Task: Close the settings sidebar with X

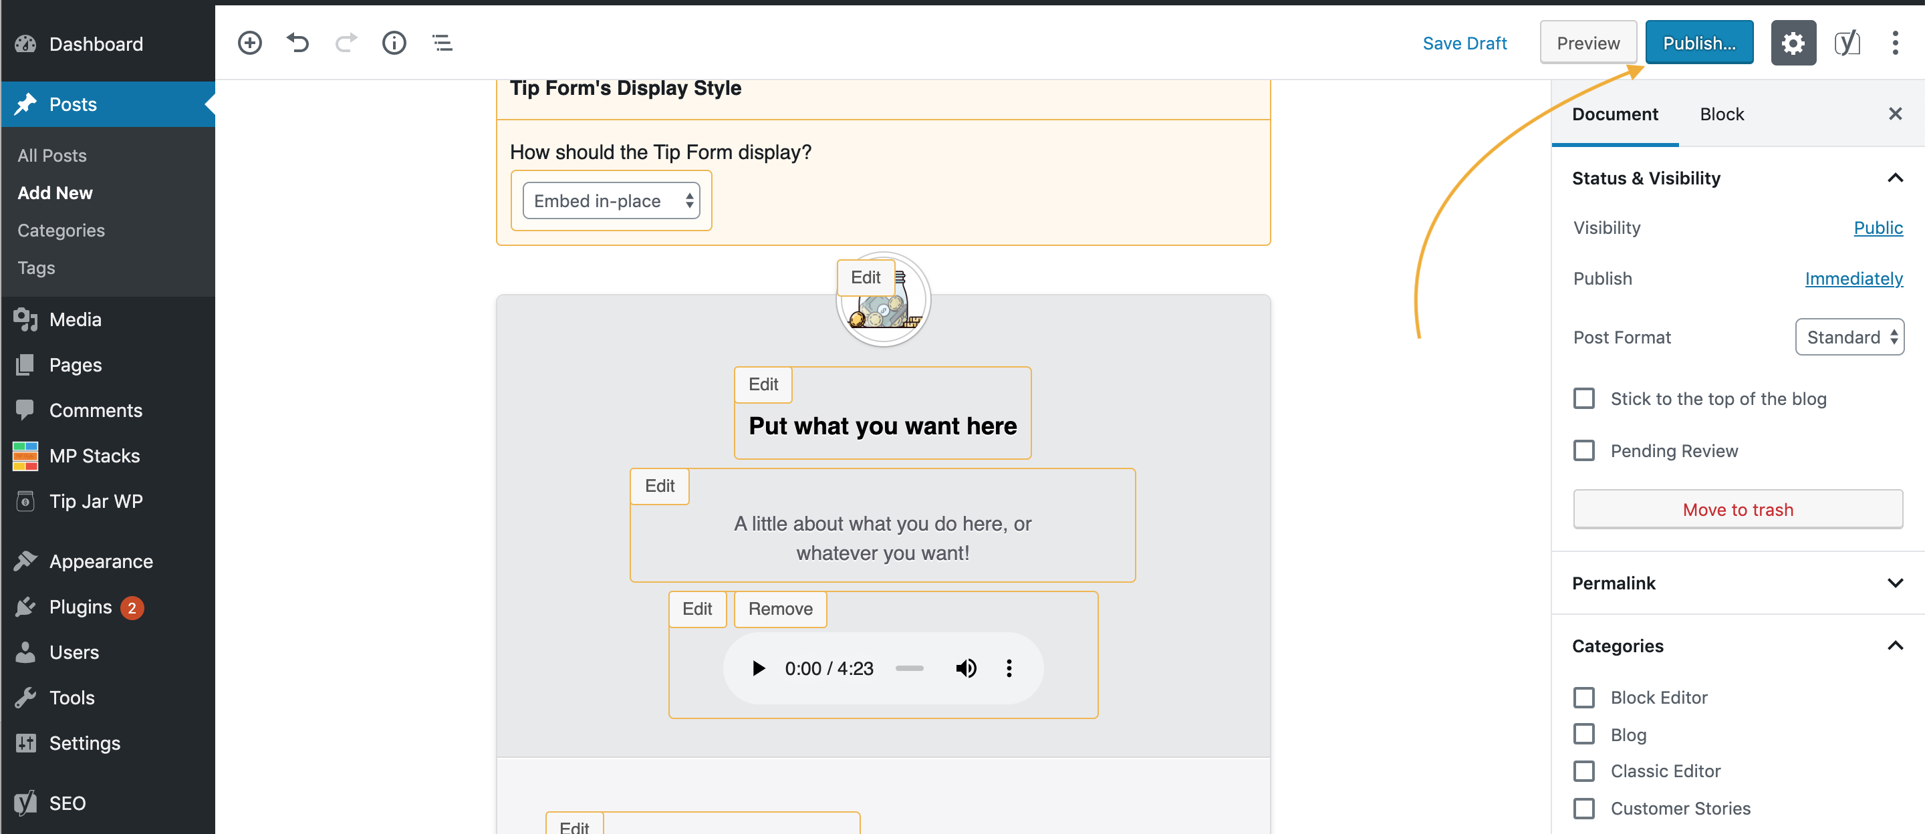Action: (x=1895, y=114)
